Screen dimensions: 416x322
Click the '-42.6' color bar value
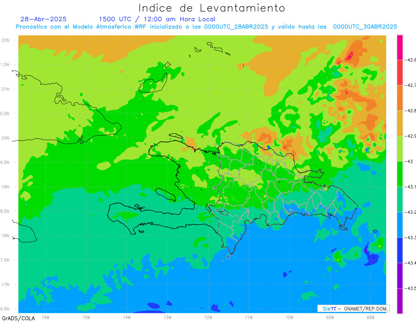411,60
